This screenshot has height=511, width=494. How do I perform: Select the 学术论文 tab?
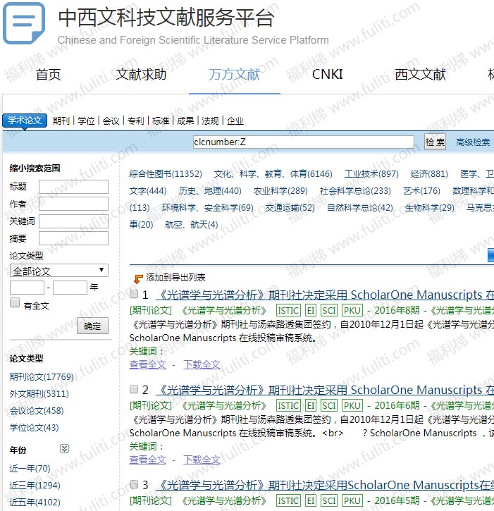pos(25,121)
